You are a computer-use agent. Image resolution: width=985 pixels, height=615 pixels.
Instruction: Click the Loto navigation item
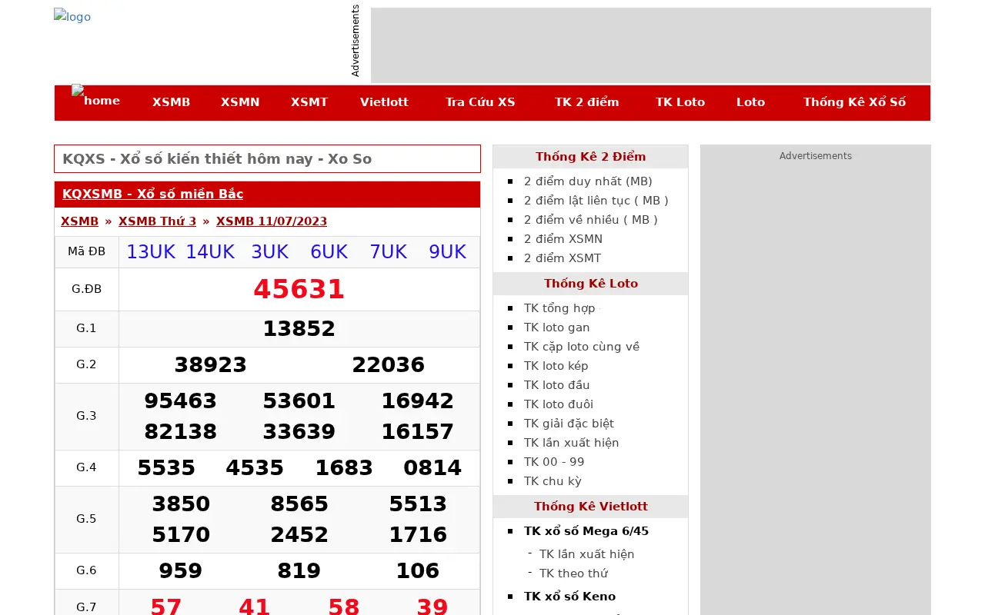coord(750,102)
